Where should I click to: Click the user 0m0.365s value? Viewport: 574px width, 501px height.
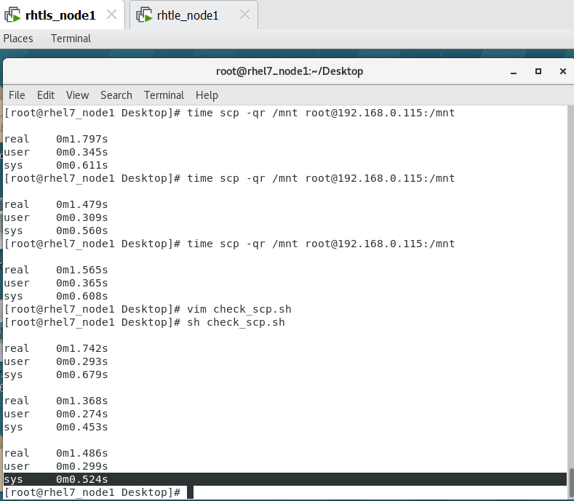pyautogui.click(x=82, y=284)
